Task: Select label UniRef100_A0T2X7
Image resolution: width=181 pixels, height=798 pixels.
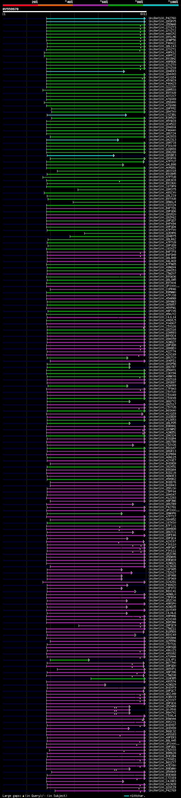Action: (x=162, y=96)
